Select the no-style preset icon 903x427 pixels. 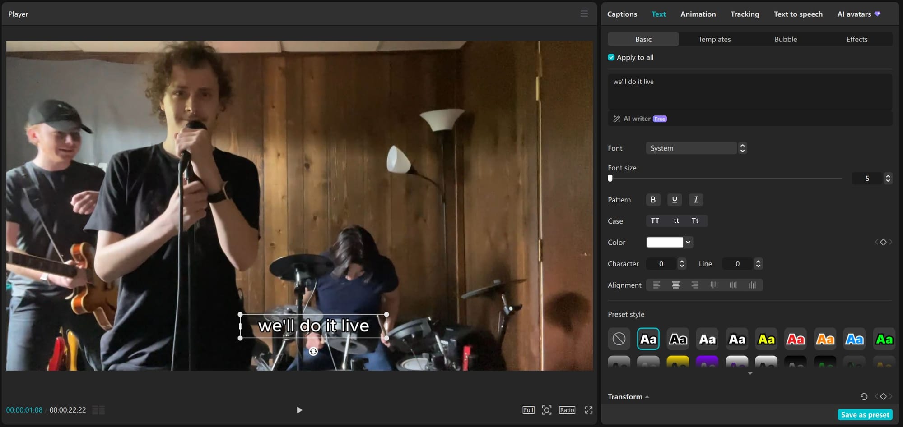(x=619, y=339)
